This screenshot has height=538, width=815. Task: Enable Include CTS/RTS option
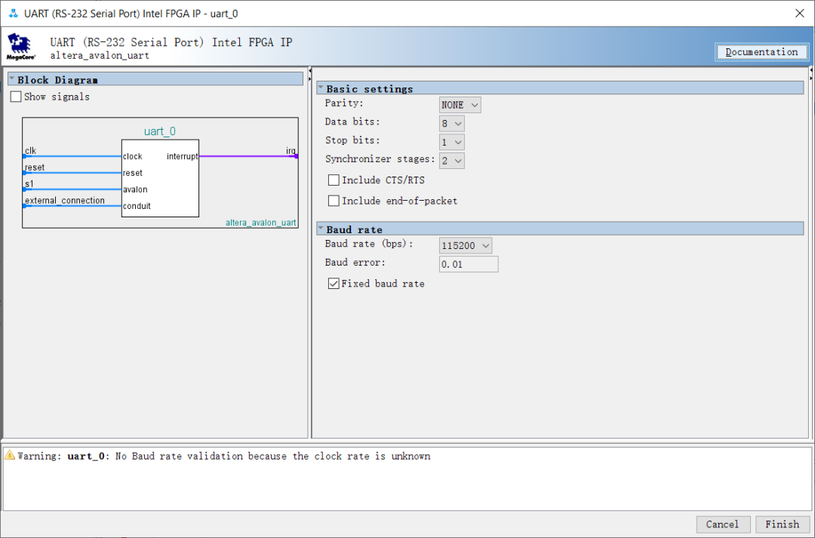pyautogui.click(x=334, y=180)
